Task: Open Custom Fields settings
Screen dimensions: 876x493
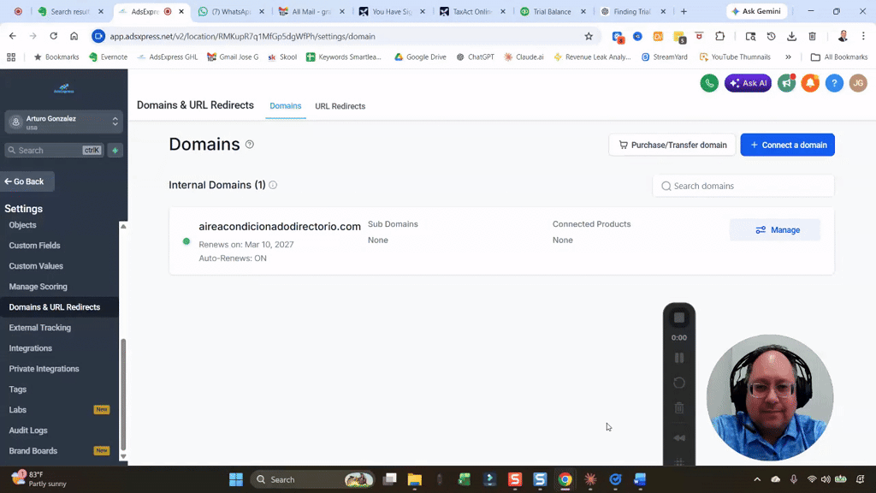Action: pos(34,246)
